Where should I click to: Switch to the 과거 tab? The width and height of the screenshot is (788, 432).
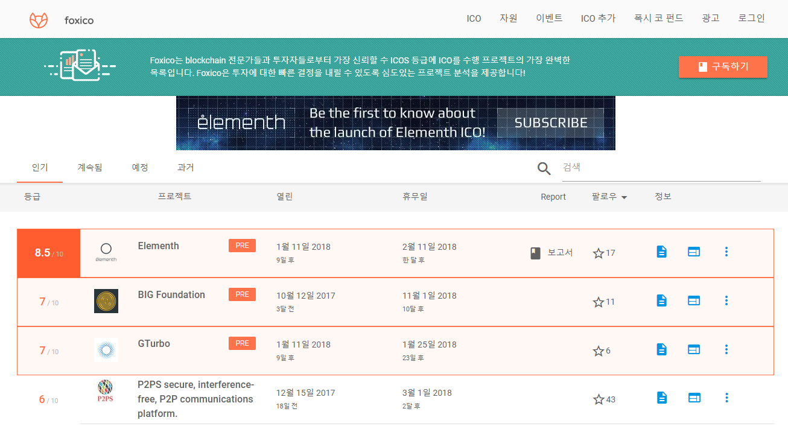click(x=186, y=167)
